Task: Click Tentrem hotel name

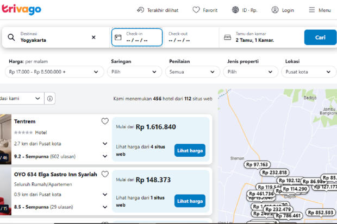Action: click(x=24, y=121)
